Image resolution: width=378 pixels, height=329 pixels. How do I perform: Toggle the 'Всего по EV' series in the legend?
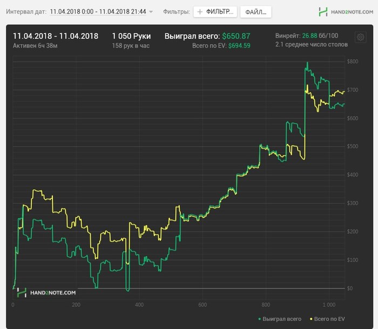click(x=330, y=319)
